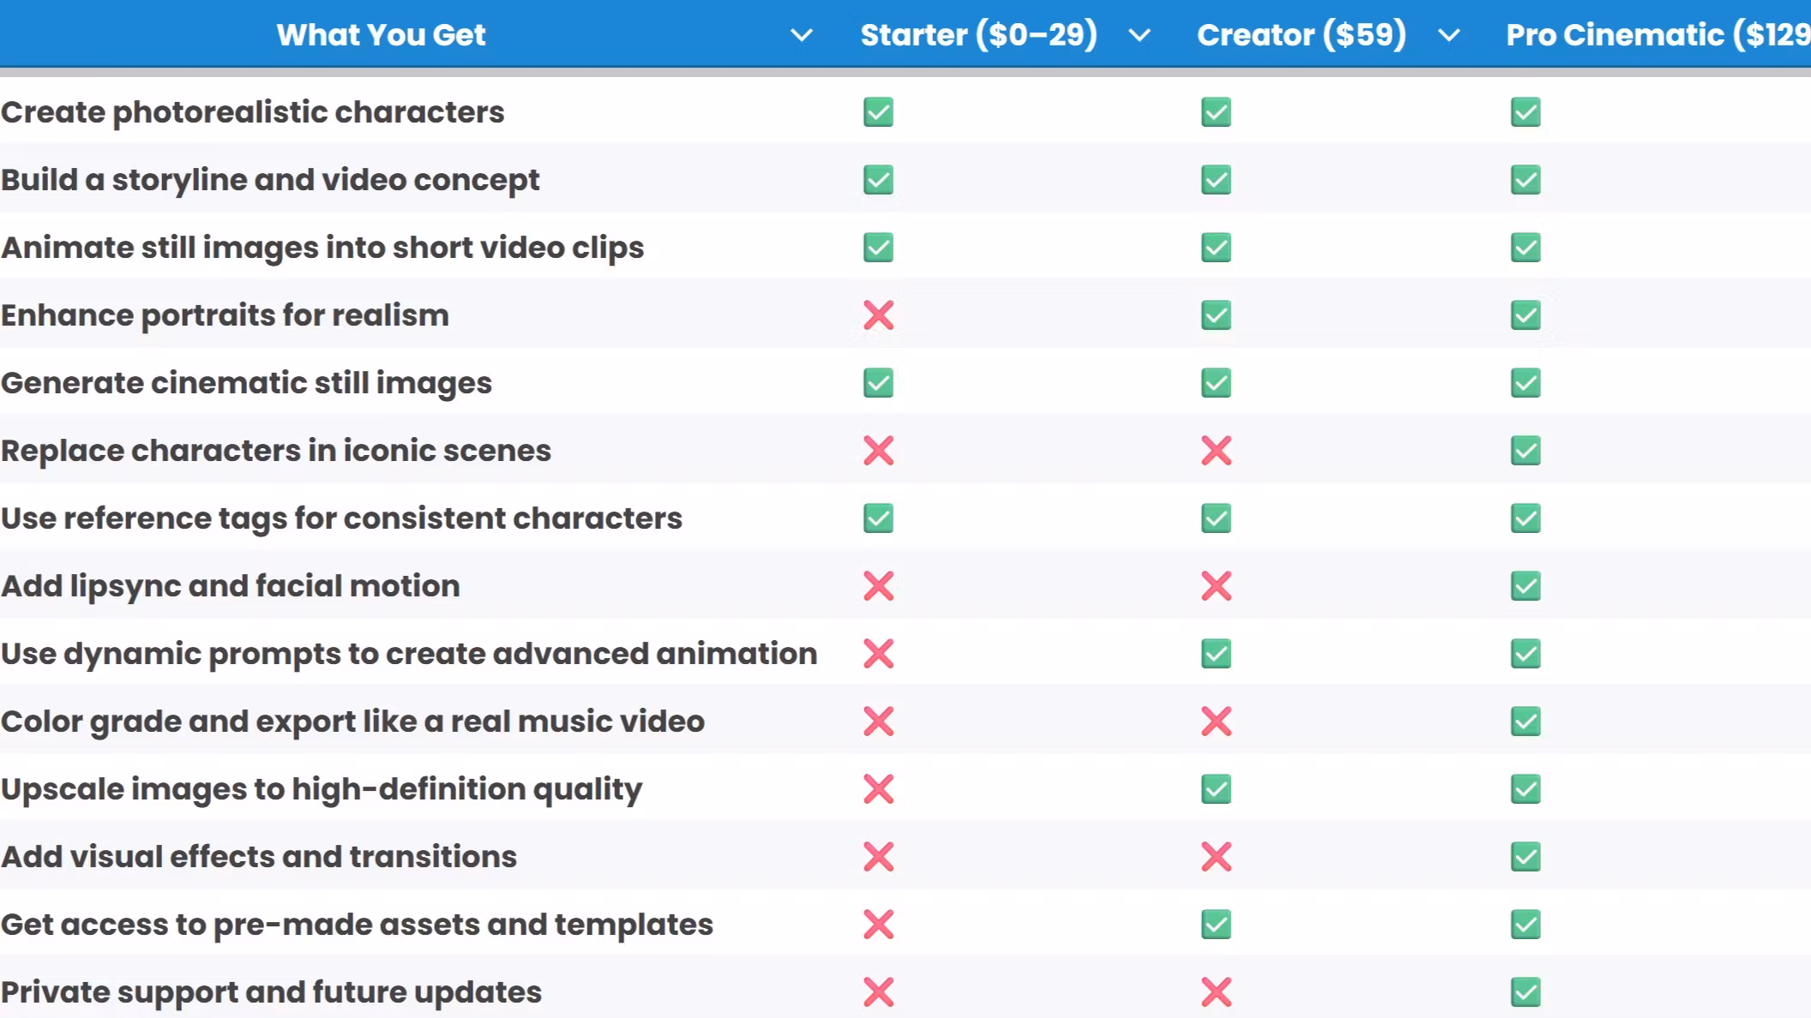This screenshot has height=1018, width=1811.
Task: Expand the Creator ($59) column chevron
Action: tap(1448, 35)
